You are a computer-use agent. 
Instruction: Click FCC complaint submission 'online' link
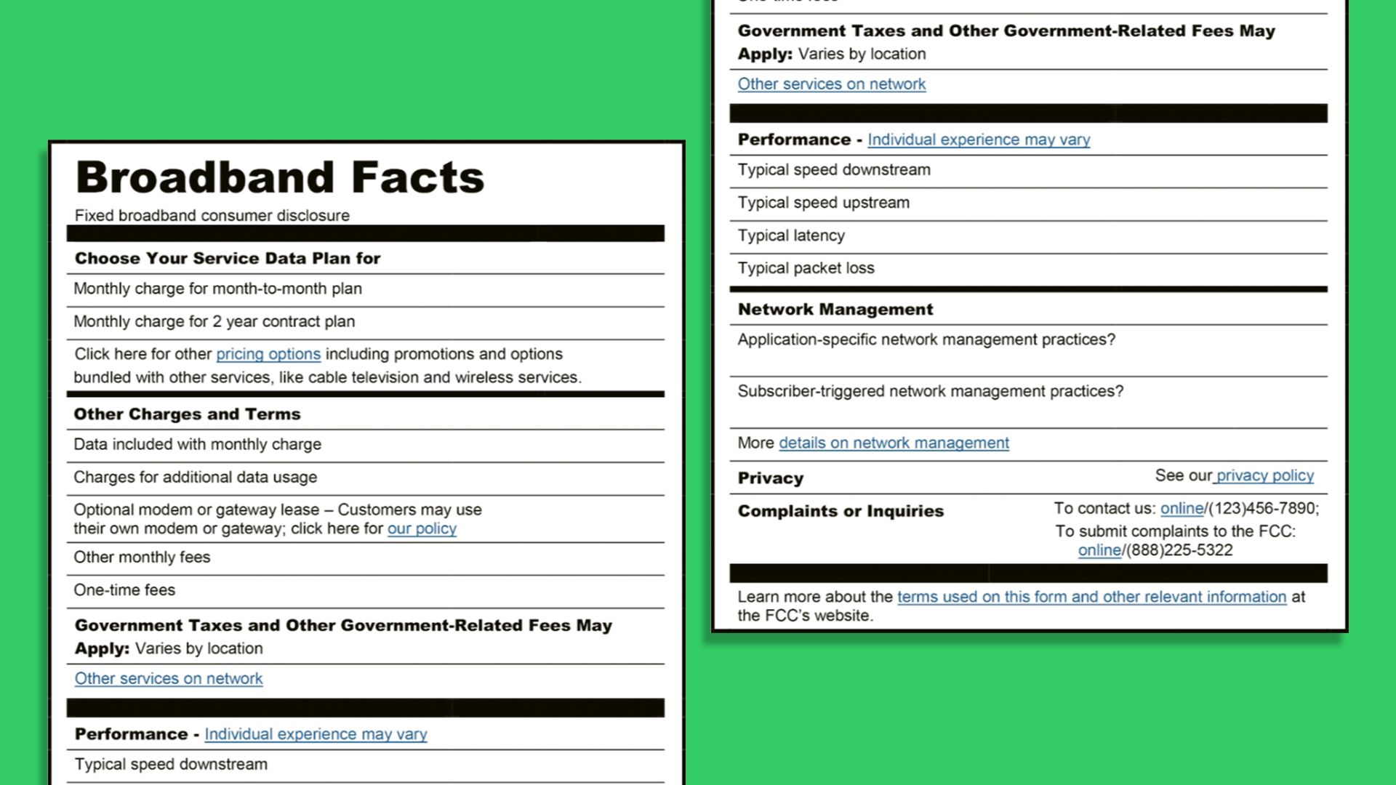pos(1099,550)
